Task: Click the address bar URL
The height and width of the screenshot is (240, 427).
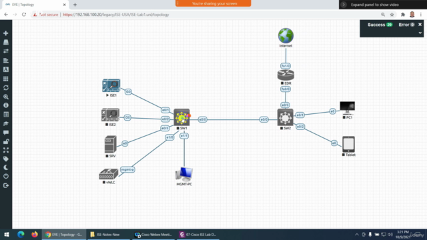Action: click(116, 15)
